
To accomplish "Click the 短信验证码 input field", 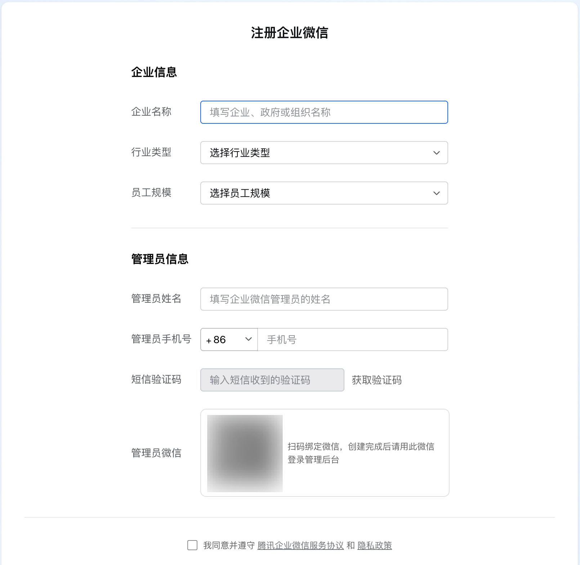I will click(272, 380).
